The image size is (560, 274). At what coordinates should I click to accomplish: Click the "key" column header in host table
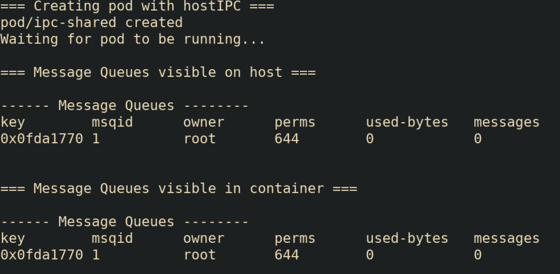coord(13,122)
